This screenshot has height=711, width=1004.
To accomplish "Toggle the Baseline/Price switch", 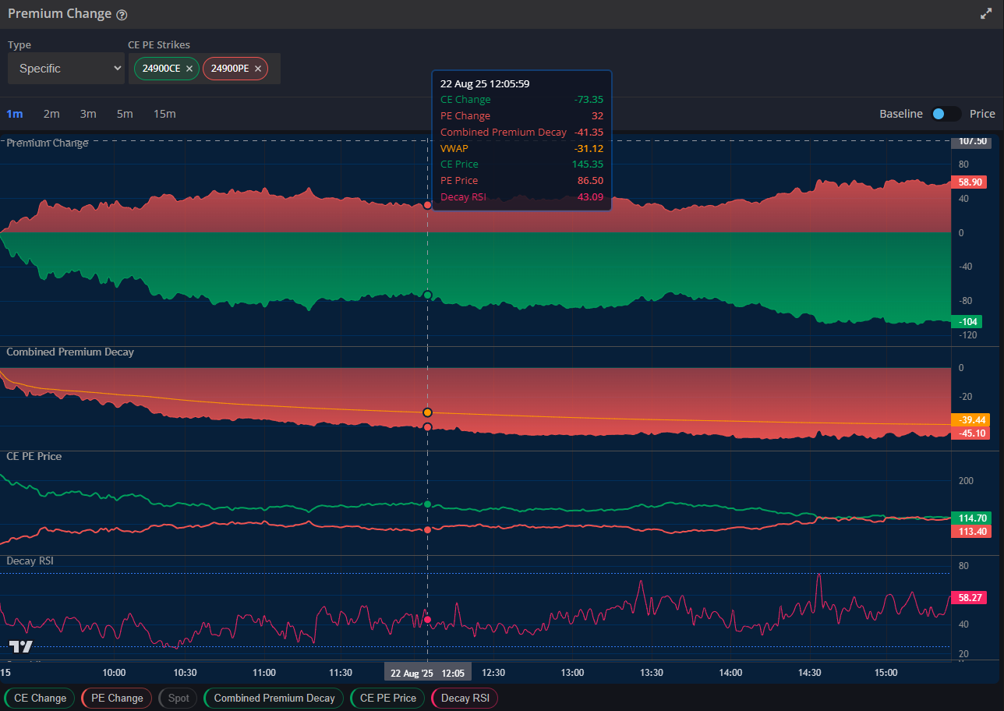I will 946,114.
